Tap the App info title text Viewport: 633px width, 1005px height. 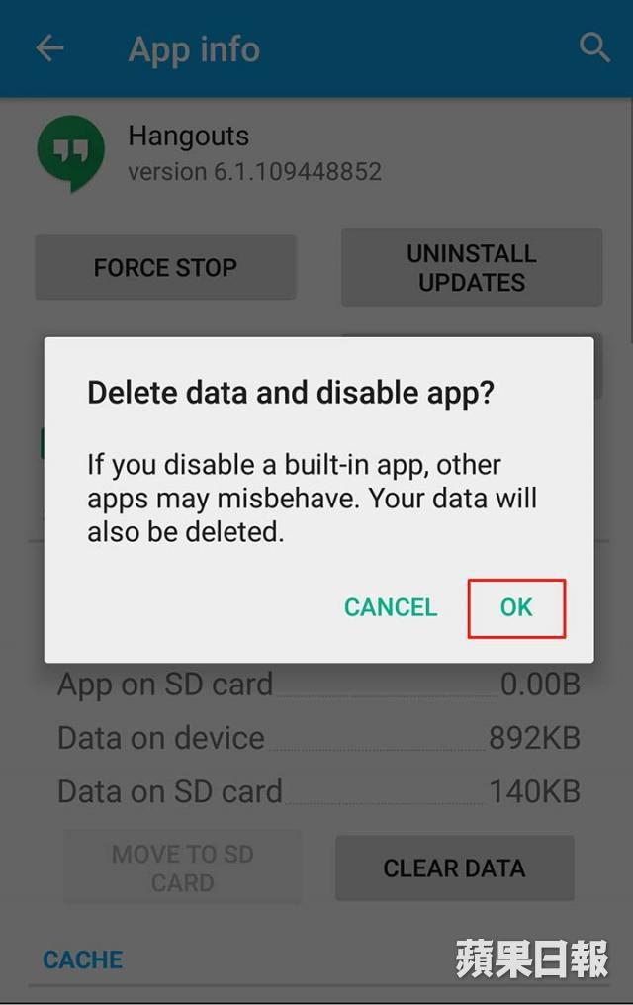coord(194,49)
